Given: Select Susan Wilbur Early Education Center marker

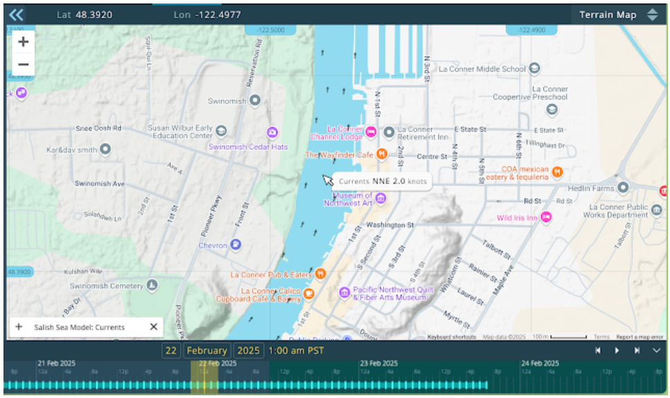Looking at the screenshot, I should click(221, 131).
